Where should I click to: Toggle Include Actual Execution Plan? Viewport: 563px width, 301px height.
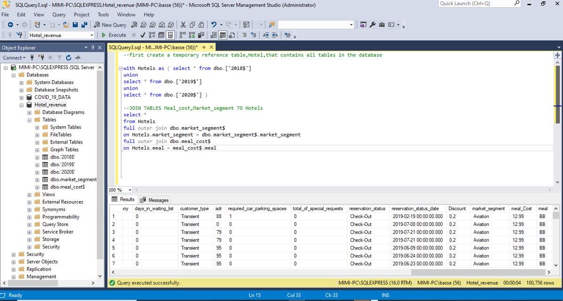183,35
